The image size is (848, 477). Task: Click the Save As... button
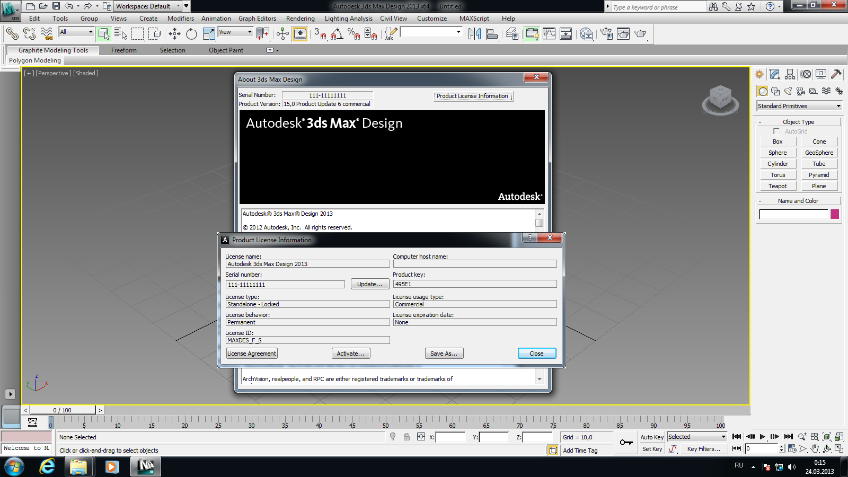click(x=444, y=354)
